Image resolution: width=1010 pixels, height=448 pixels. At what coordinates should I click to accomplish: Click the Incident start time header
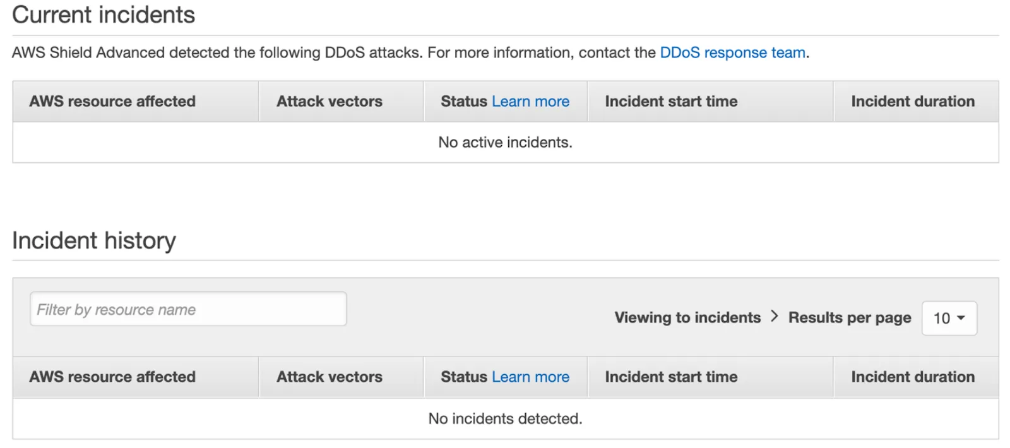(x=671, y=101)
